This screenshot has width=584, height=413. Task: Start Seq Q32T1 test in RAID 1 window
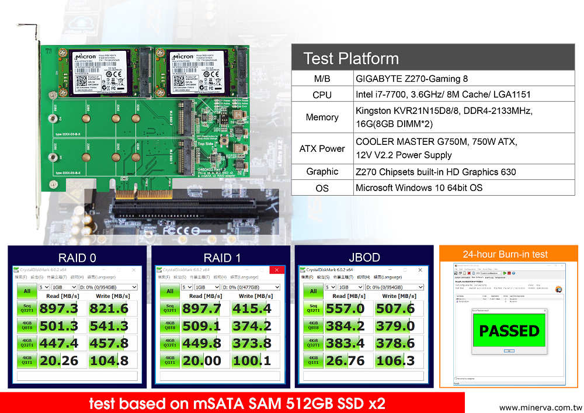coord(170,308)
